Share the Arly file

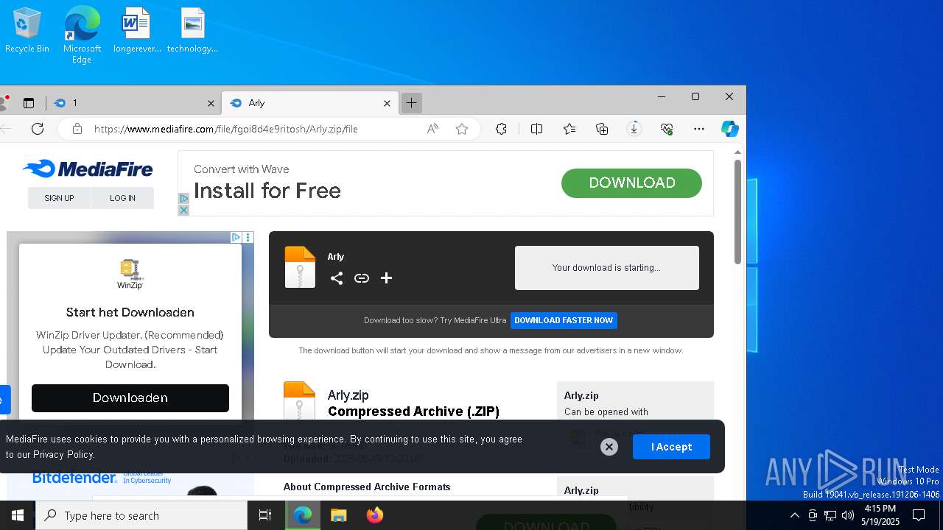(x=337, y=278)
